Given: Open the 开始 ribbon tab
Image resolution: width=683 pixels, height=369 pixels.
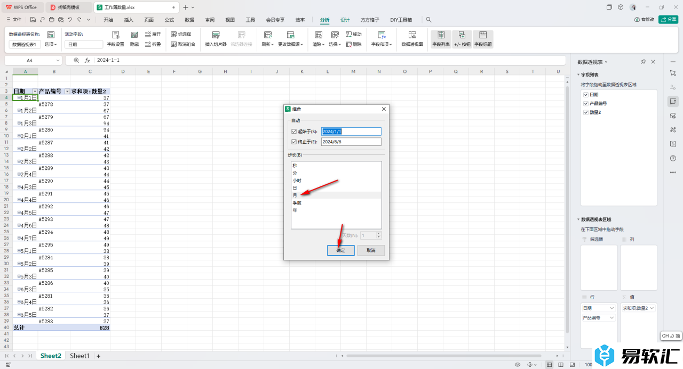Looking at the screenshot, I should click(x=108, y=20).
